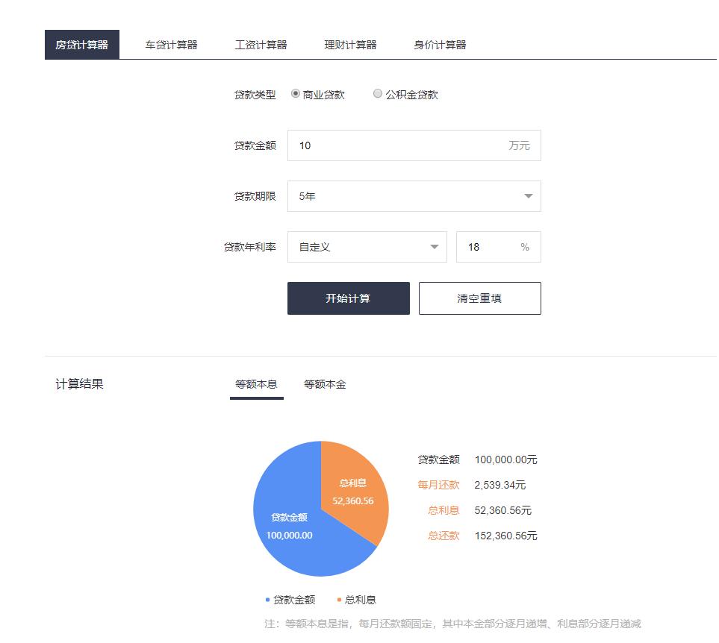
Task: Open the 工资计算器 tab
Action: (261, 44)
